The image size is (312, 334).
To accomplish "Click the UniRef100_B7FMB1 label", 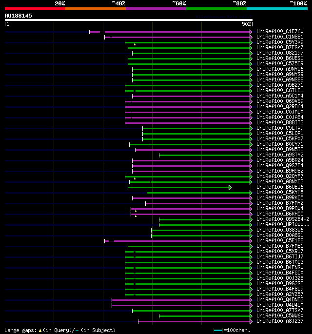I will pyautogui.click(x=280, y=246).
